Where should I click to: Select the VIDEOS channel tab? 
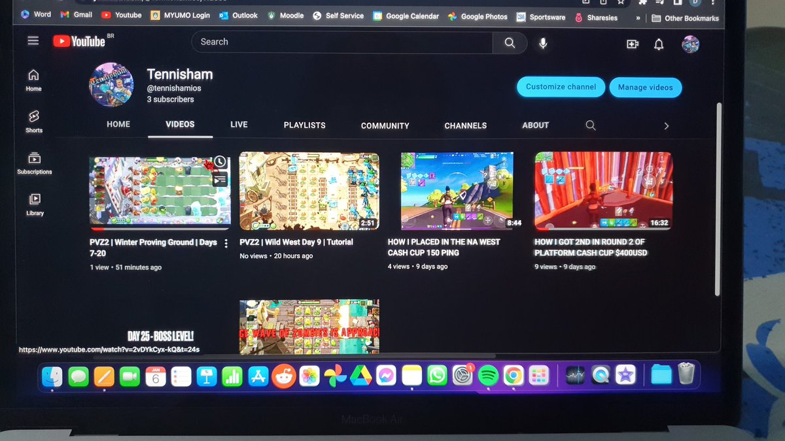tap(180, 124)
